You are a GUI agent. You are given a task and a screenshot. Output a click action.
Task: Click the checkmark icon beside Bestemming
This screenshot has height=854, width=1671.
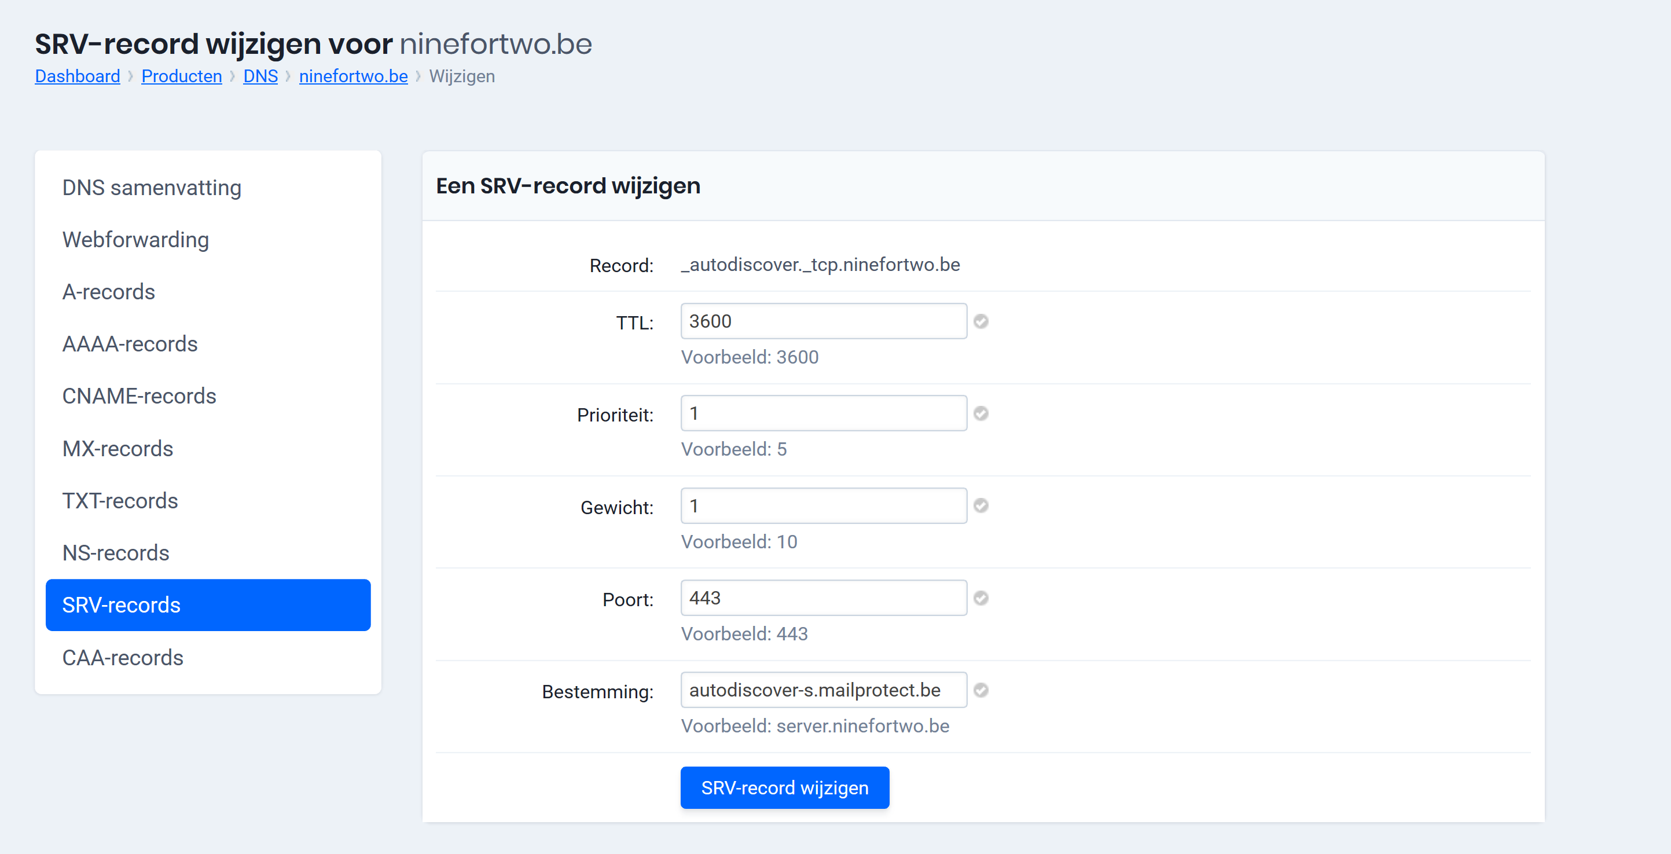pos(981,690)
